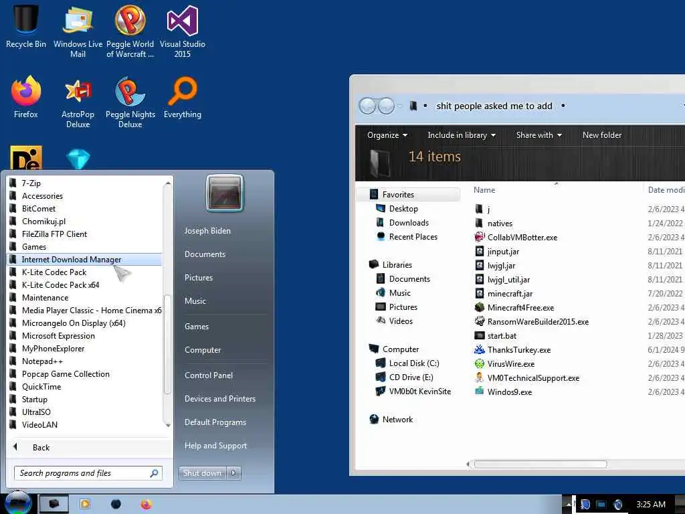The image size is (685, 514).
Task: Open Peggle Nights Deluxe icon
Action: click(x=130, y=102)
